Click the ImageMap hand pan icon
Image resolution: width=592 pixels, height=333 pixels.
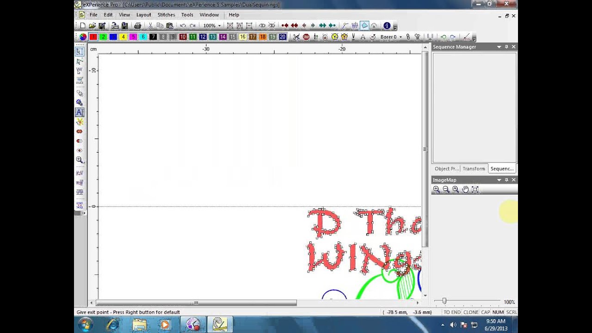pyautogui.click(x=465, y=189)
